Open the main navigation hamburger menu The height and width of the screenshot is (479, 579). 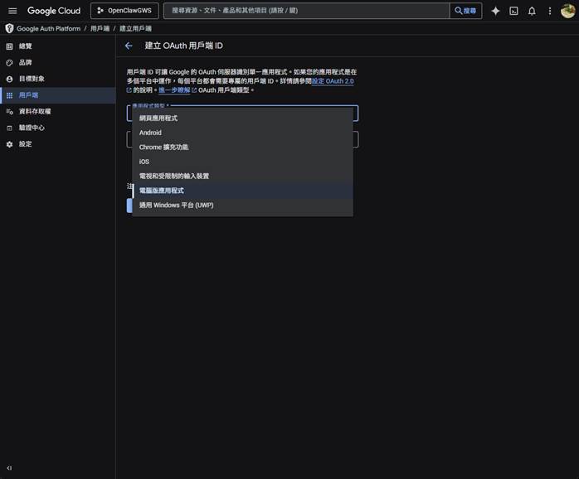click(12, 11)
